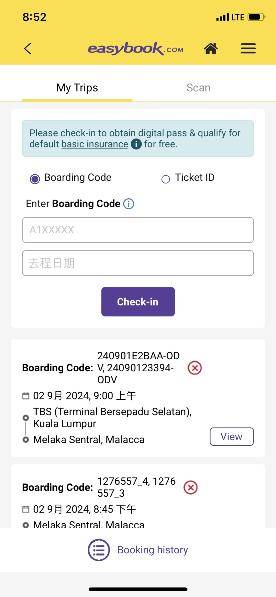This screenshot has height=597, width=276.
Task: Click the purple Check-in button
Action: [x=138, y=302]
